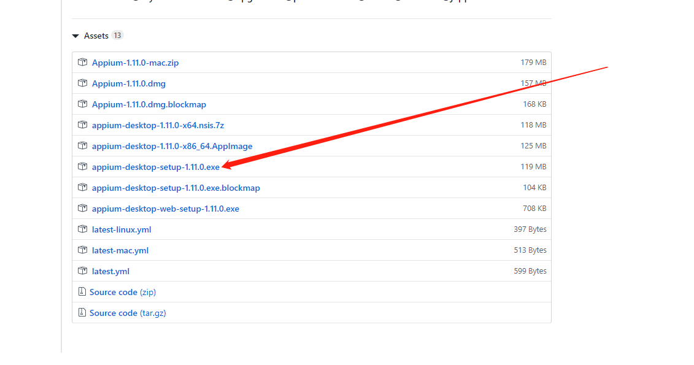Viewport: 694px width, 365px height.
Task: Download Source code (tar.gz)
Action: [x=128, y=313]
